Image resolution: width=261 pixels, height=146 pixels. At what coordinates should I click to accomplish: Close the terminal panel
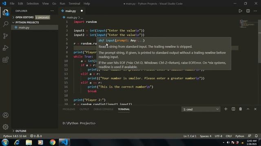[x=255, y=109]
